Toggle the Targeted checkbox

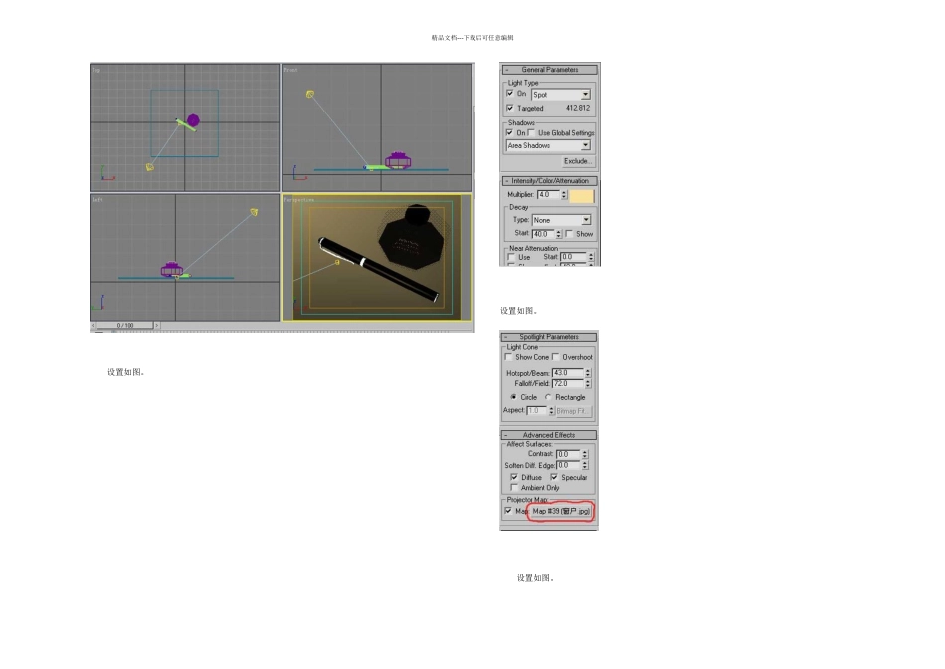tap(510, 108)
